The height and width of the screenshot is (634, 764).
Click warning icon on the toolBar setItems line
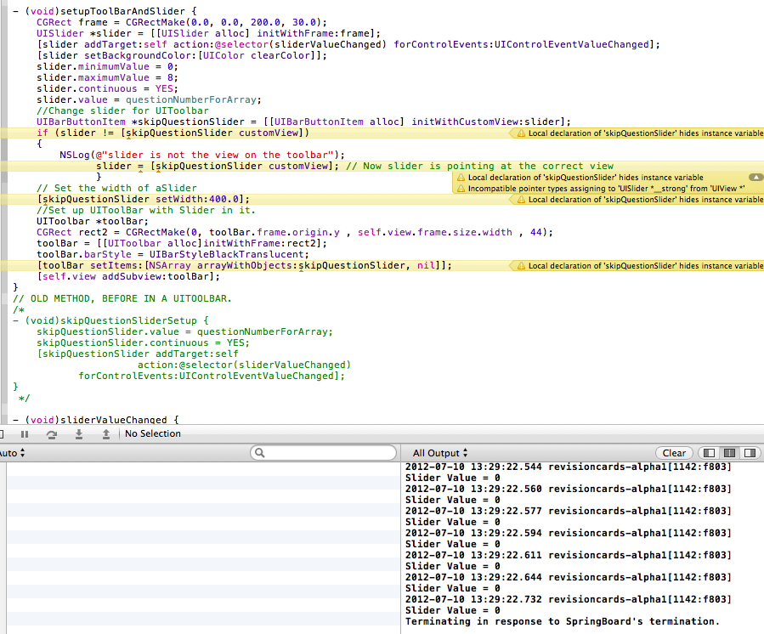521,266
